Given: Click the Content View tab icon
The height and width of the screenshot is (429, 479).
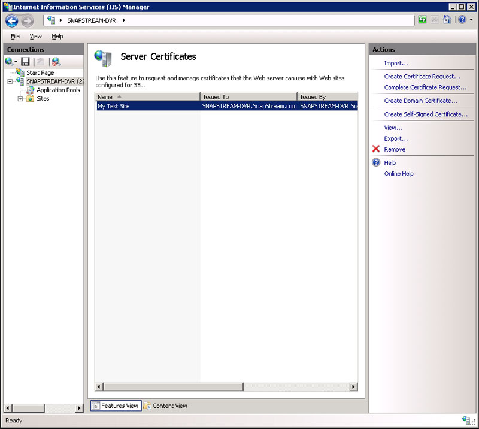Looking at the screenshot, I should coord(147,406).
